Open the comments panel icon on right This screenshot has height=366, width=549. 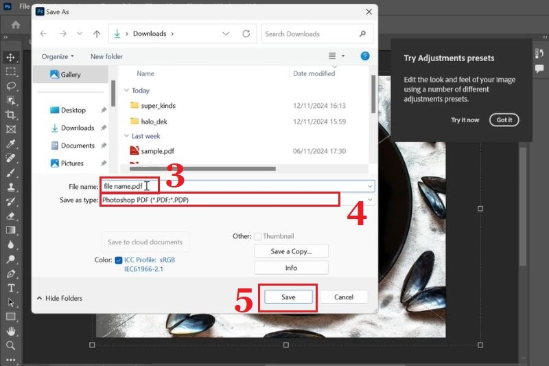[x=539, y=69]
